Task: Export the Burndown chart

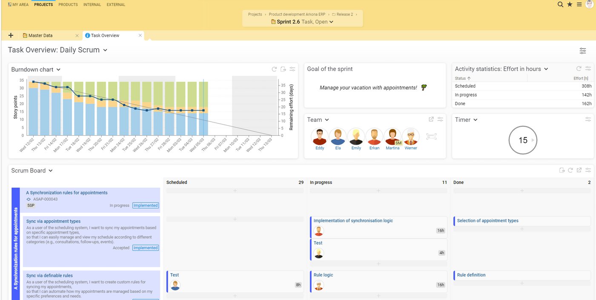Action: [283, 69]
